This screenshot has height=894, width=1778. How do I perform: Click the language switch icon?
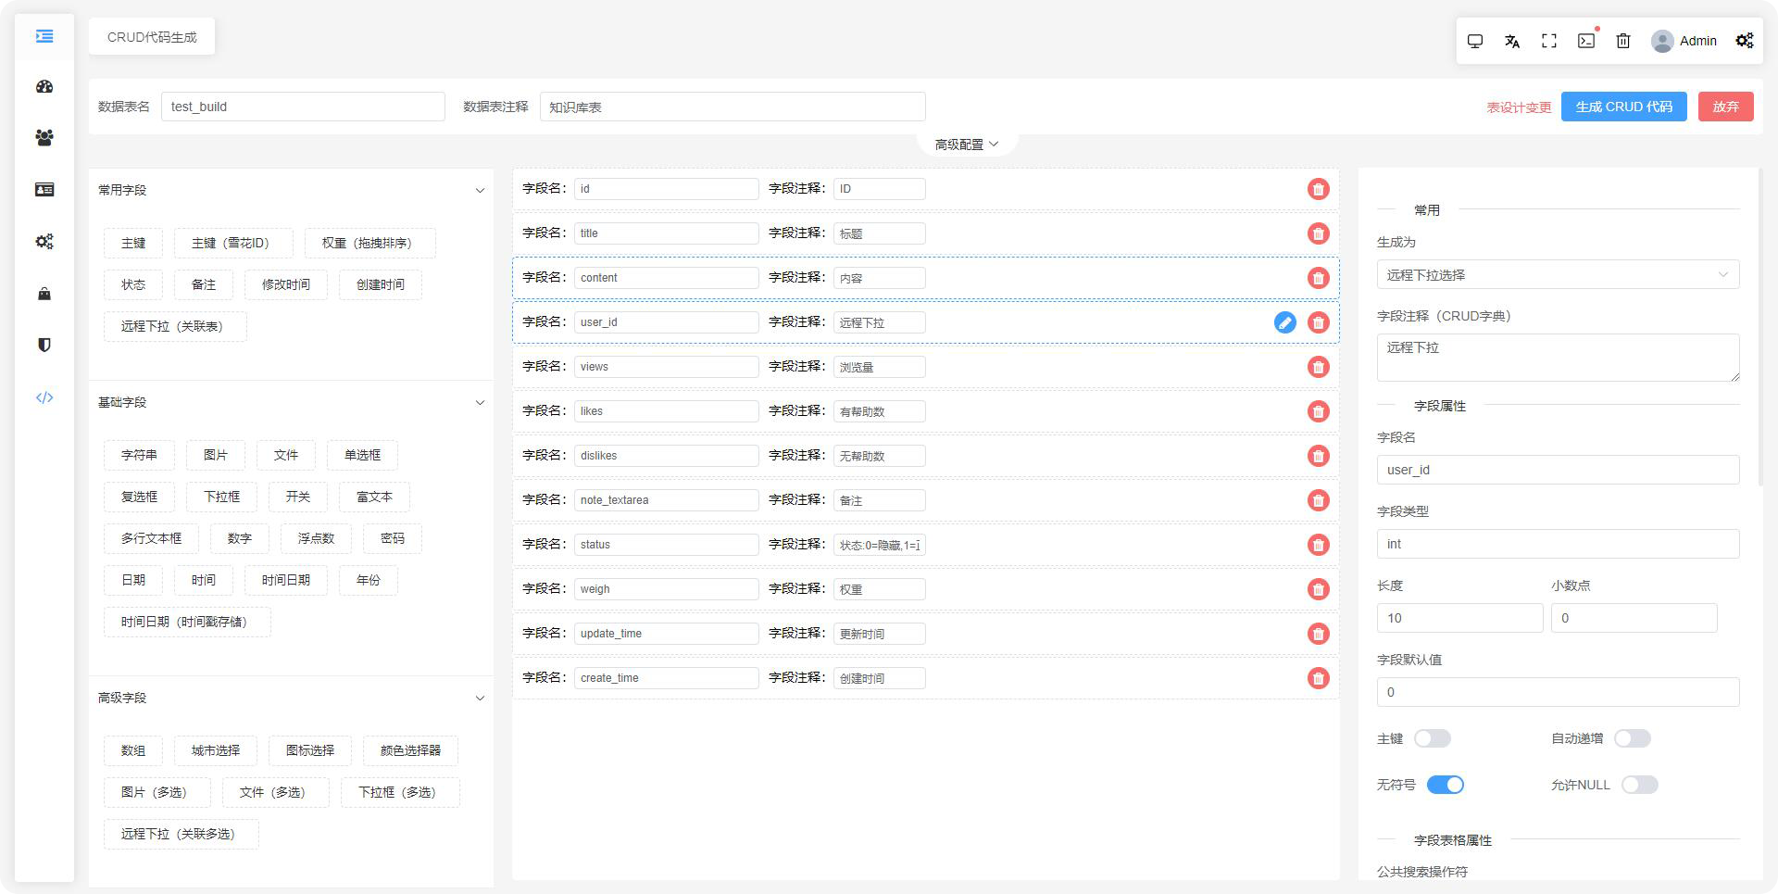coord(1512,41)
